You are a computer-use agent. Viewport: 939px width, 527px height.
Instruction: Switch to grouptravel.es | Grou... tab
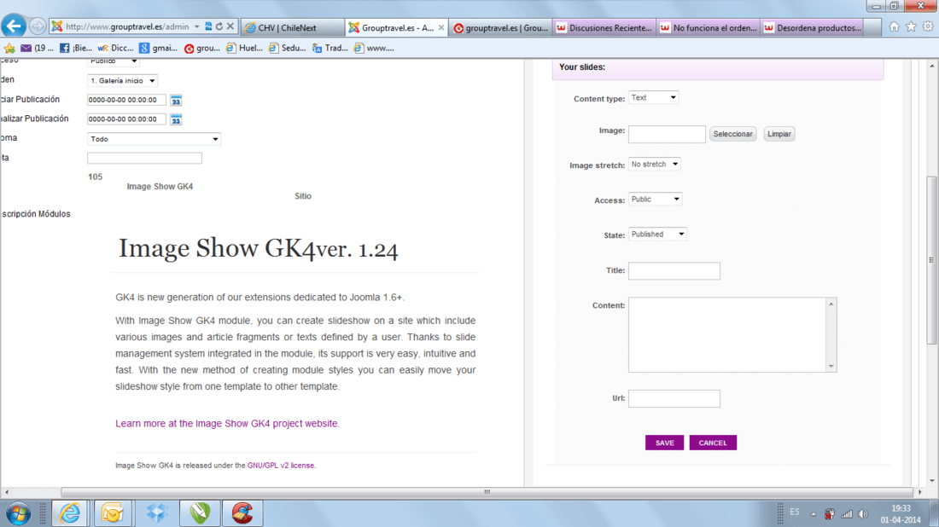tap(500, 27)
